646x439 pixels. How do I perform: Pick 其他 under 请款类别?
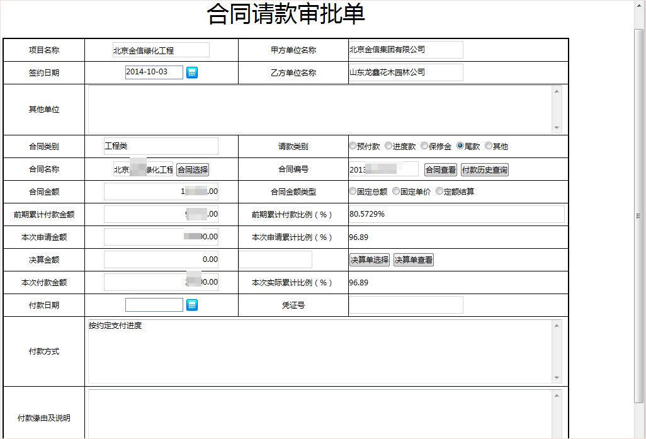tap(489, 146)
